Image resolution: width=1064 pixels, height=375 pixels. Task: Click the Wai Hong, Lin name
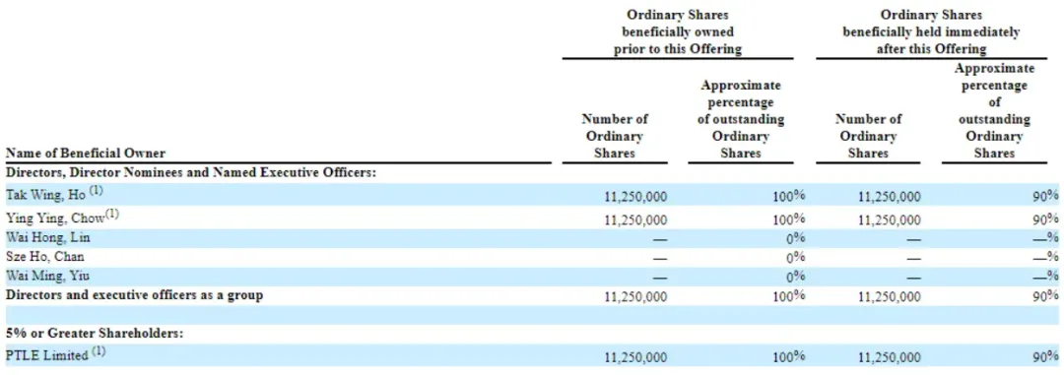(47, 238)
